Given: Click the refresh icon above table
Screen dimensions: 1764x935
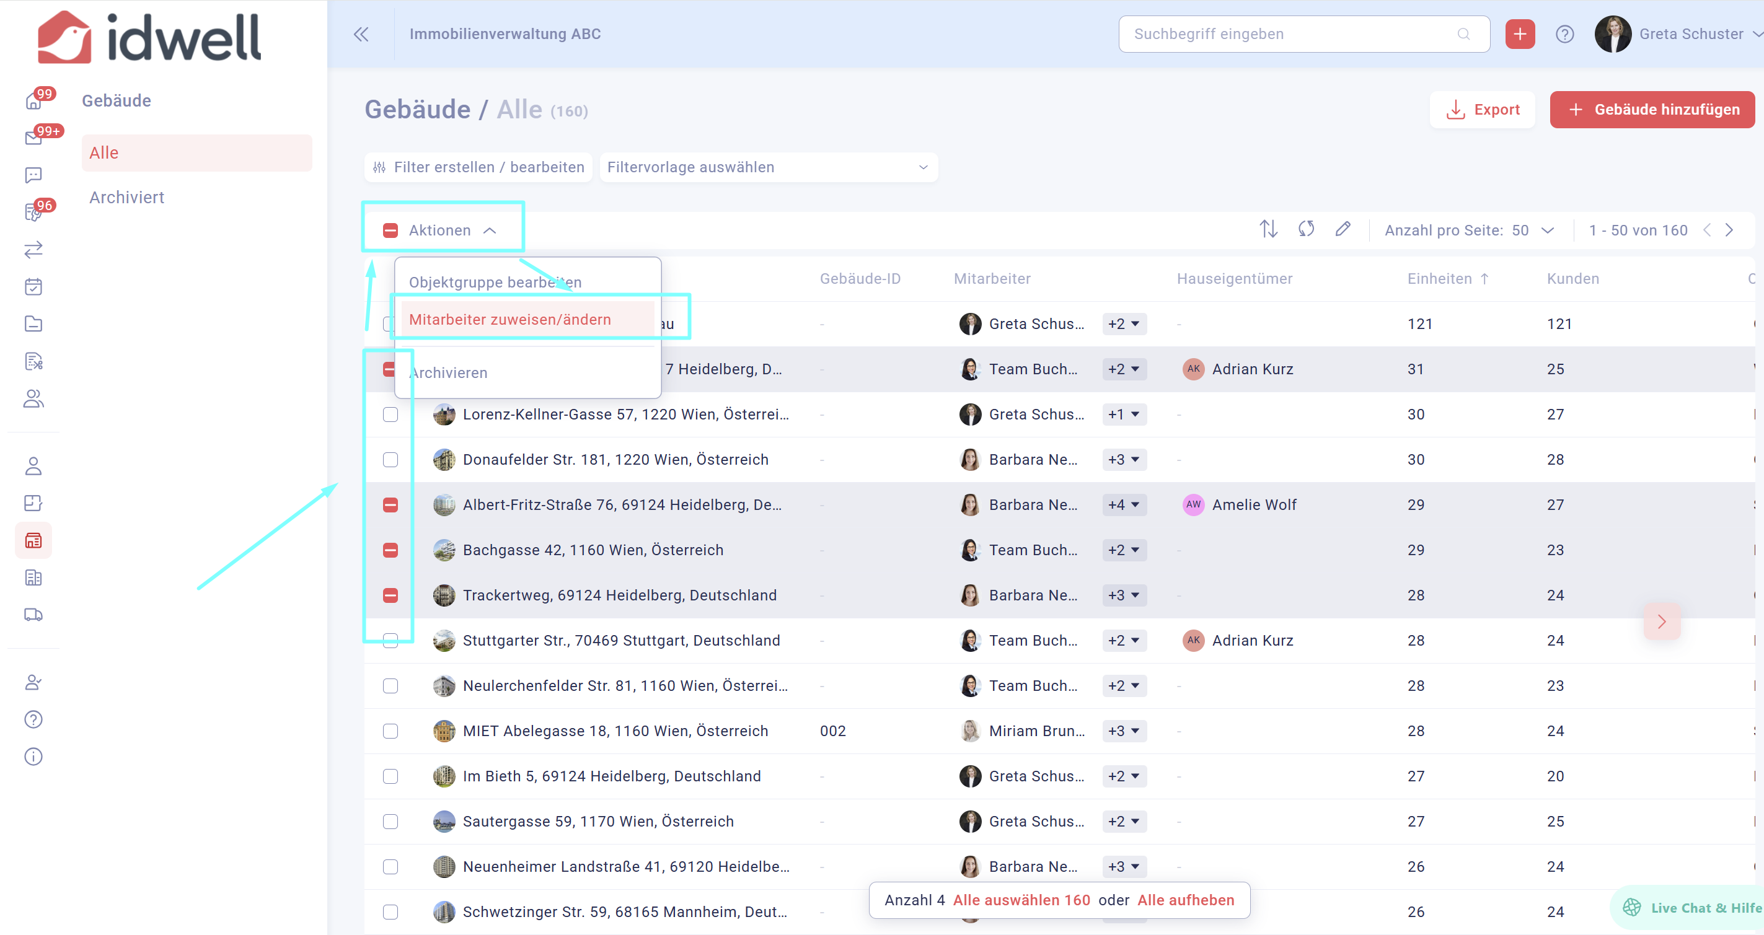Looking at the screenshot, I should (1306, 229).
